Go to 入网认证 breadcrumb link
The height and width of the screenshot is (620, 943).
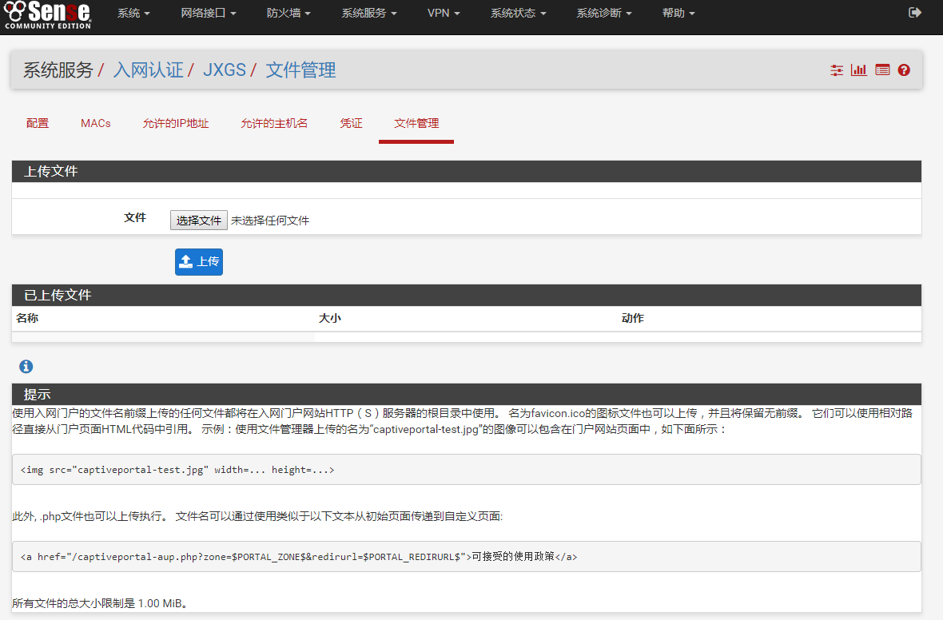[149, 70]
